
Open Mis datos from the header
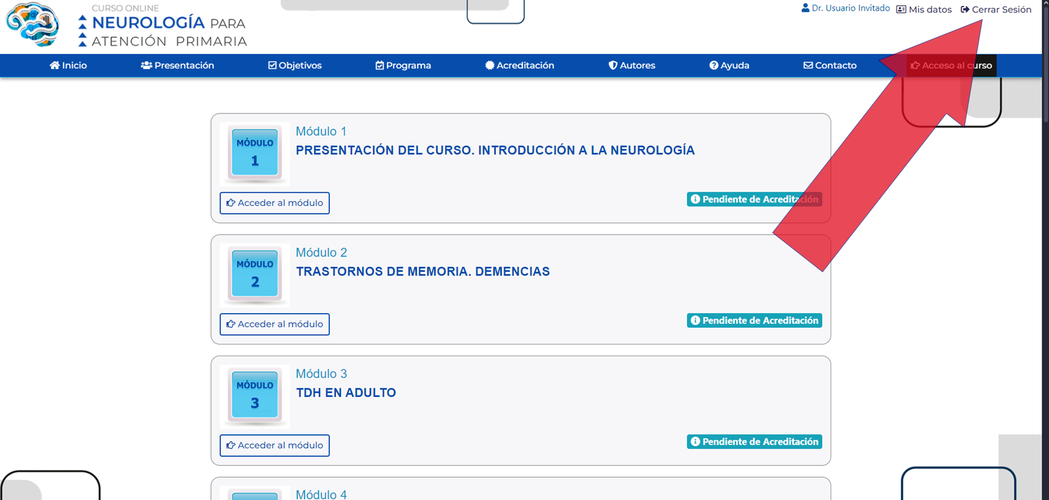[x=924, y=10]
